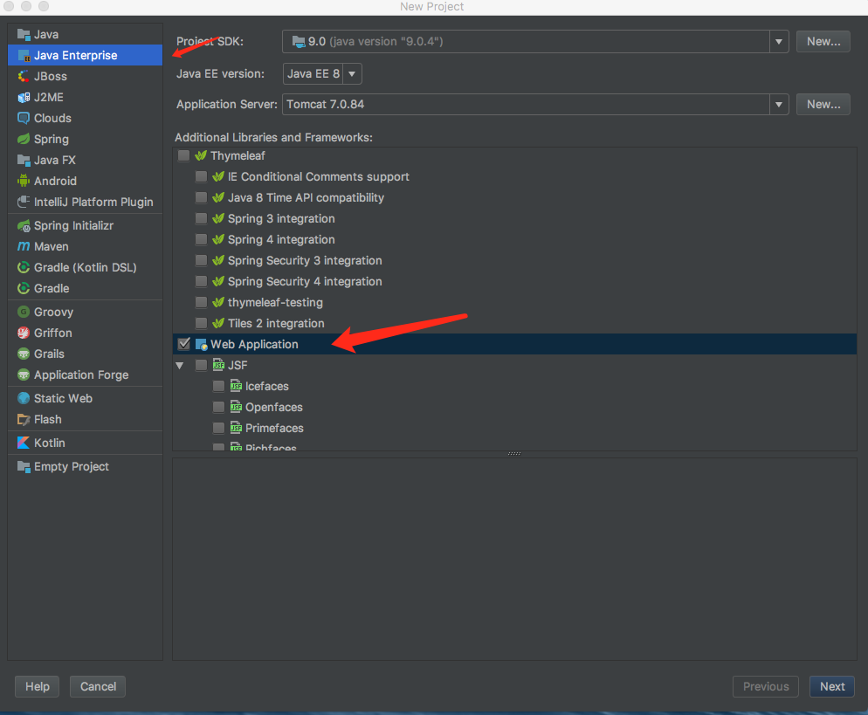Choose the Flash project icon

click(x=24, y=419)
